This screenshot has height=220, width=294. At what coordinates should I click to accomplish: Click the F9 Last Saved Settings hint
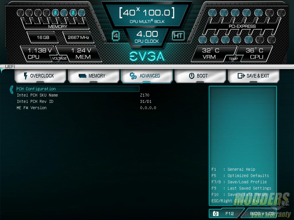[241, 188]
